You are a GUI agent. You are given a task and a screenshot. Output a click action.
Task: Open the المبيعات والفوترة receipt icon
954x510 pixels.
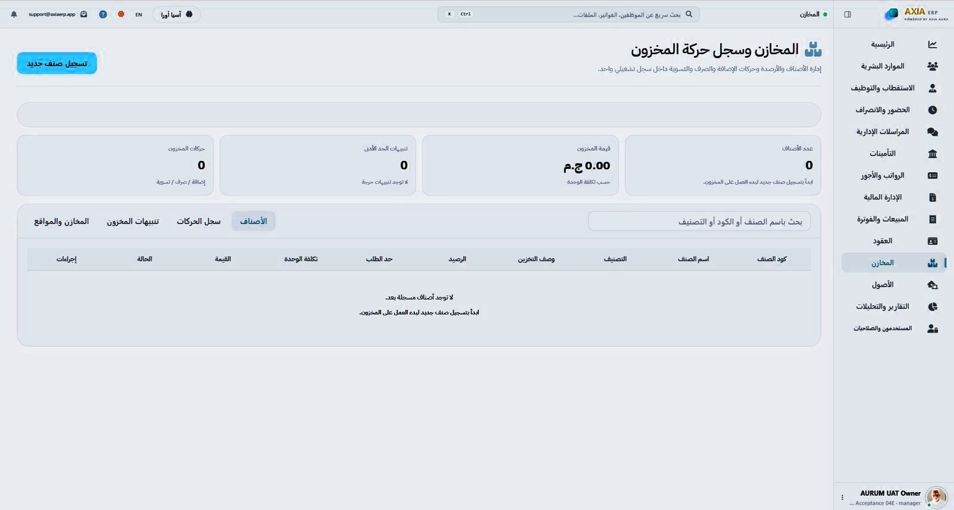tap(933, 219)
